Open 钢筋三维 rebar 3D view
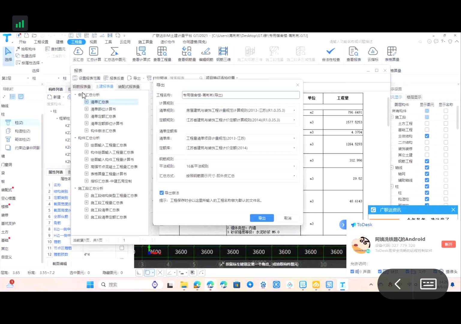Image resolution: width=461 pixels, height=324 pixels. click(223, 54)
